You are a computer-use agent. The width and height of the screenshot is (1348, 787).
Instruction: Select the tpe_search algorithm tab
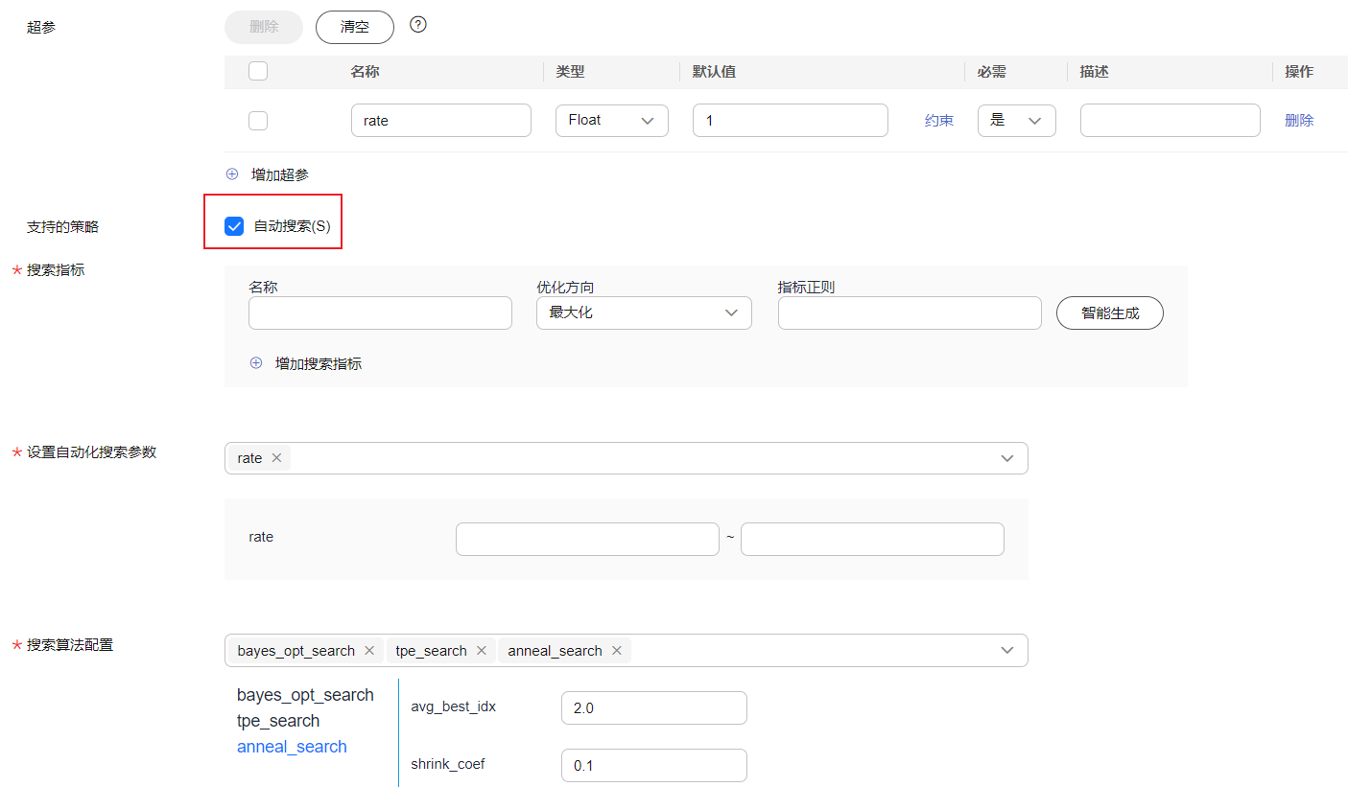click(x=278, y=721)
